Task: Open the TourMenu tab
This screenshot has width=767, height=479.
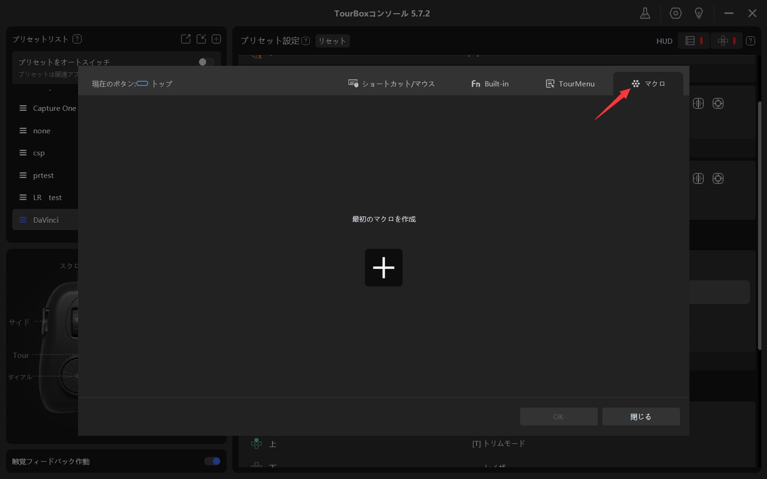Action: pos(570,84)
